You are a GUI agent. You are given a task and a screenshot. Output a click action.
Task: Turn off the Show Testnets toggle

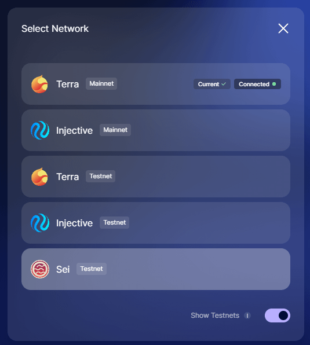click(278, 315)
